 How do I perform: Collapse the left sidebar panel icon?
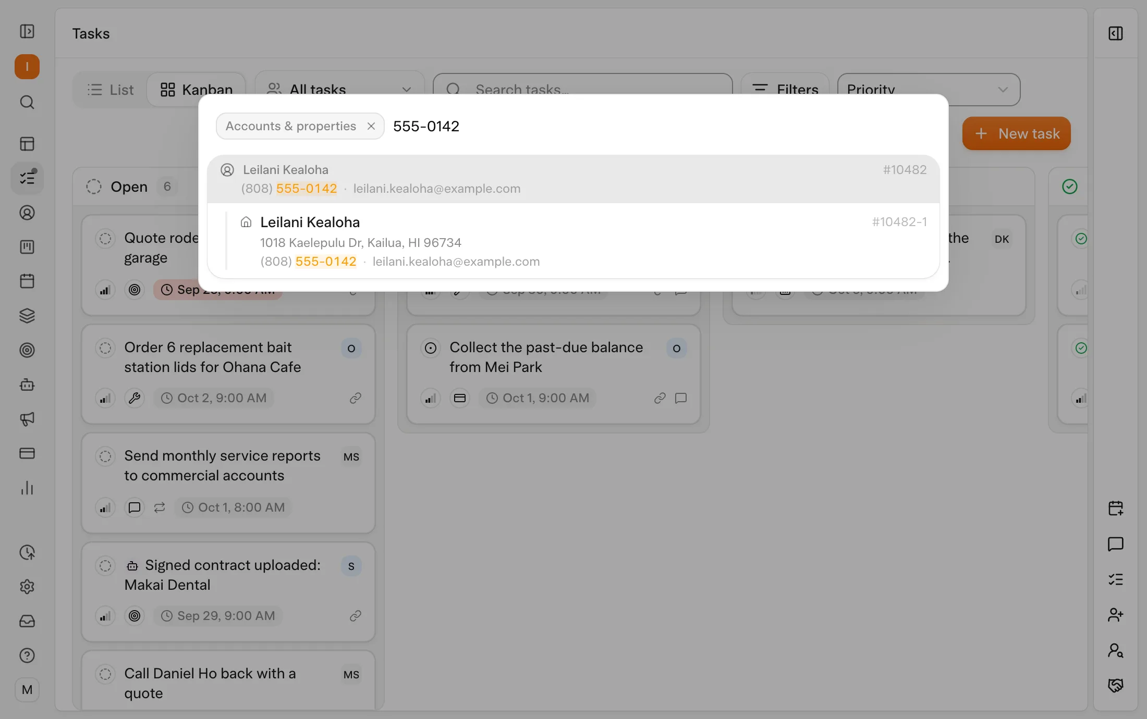pyautogui.click(x=27, y=31)
